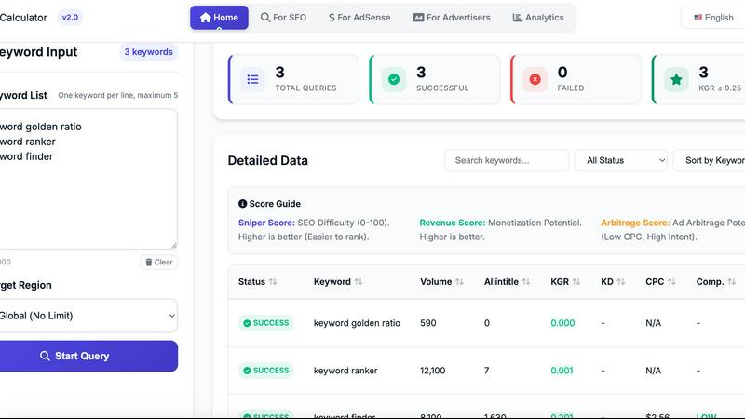745x419 pixels.
Task: Click the Failed red X icon
Action: point(535,79)
